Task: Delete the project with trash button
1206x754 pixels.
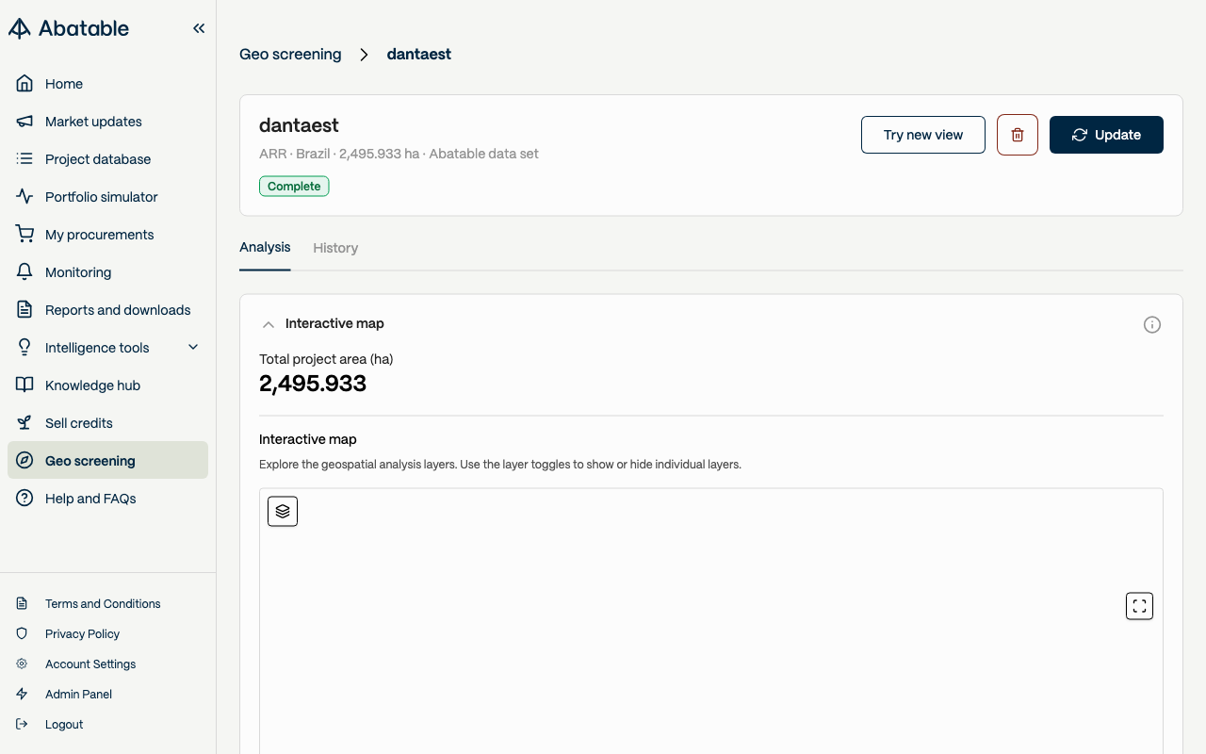Action: pos(1018,135)
